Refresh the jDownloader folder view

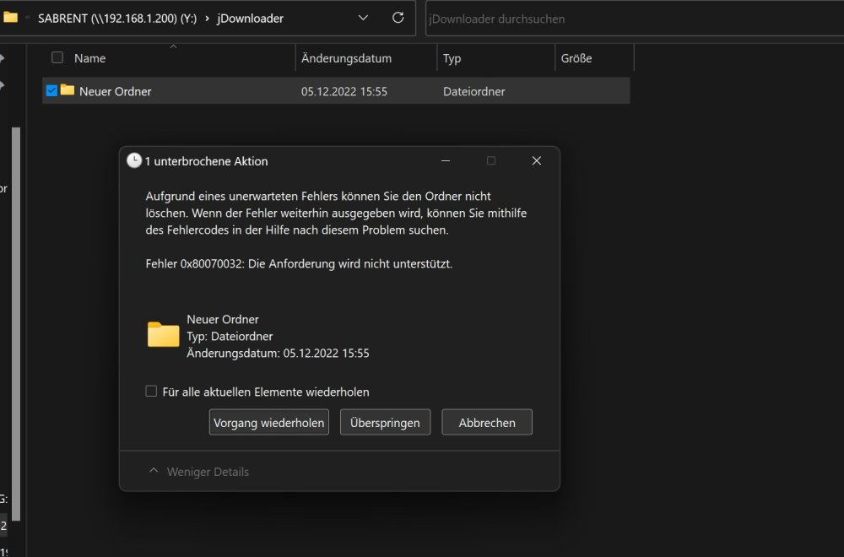[x=398, y=18]
